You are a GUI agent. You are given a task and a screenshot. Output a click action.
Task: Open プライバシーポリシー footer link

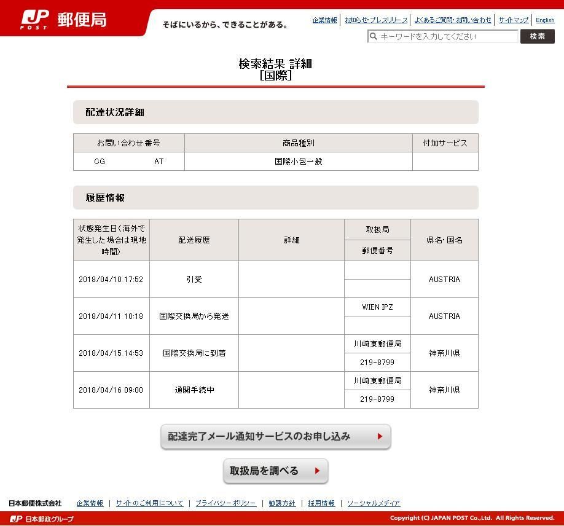point(226,503)
